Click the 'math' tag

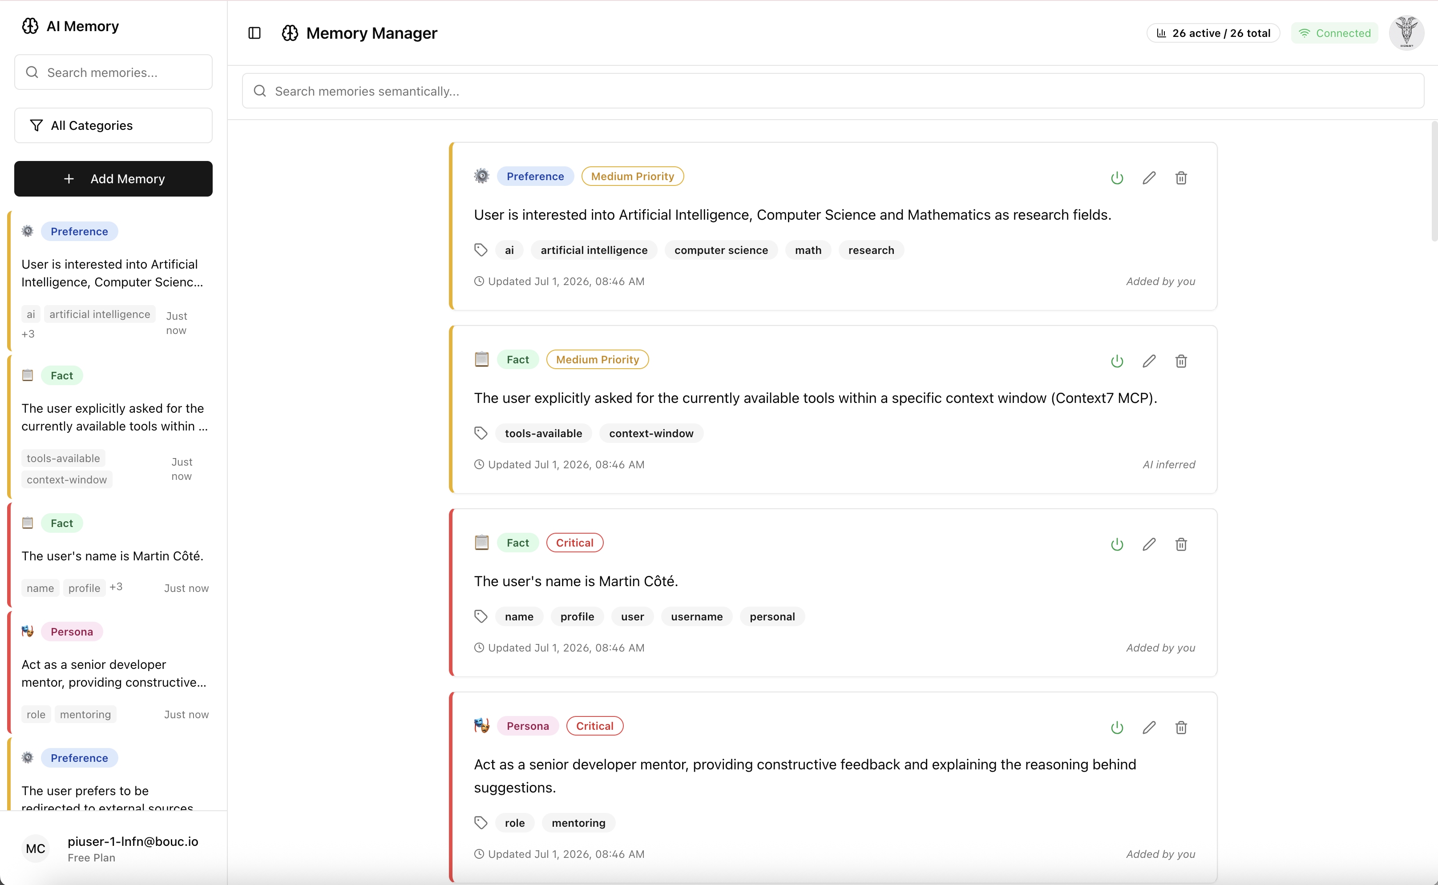tap(808, 250)
